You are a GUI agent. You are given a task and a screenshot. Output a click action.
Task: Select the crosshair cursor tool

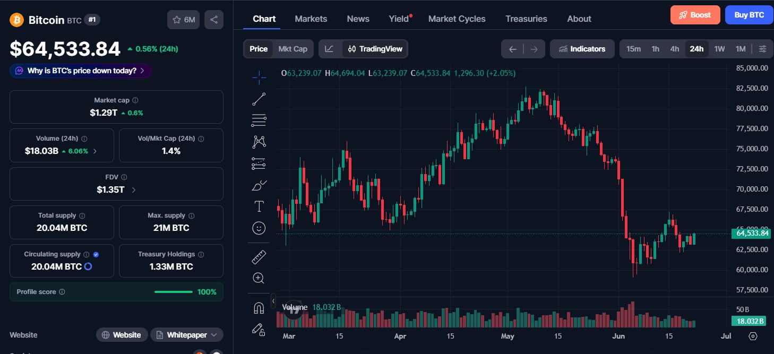(x=259, y=78)
